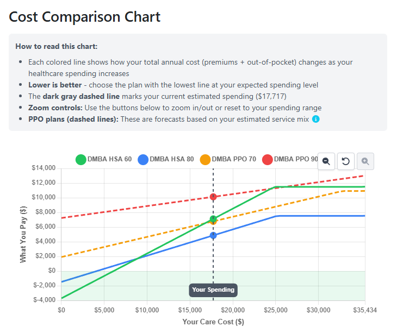Click the $14,000 y-axis label
The image size is (397, 333).
point(44,168)
